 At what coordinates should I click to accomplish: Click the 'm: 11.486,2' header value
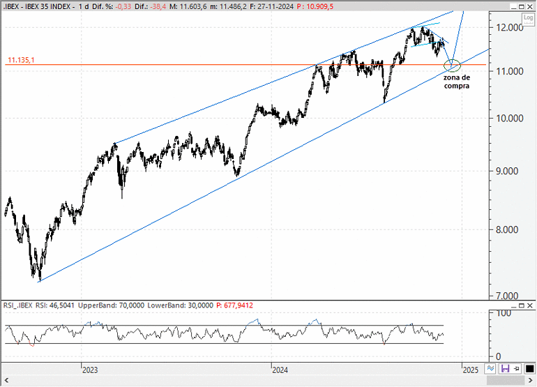click(228, 6)
